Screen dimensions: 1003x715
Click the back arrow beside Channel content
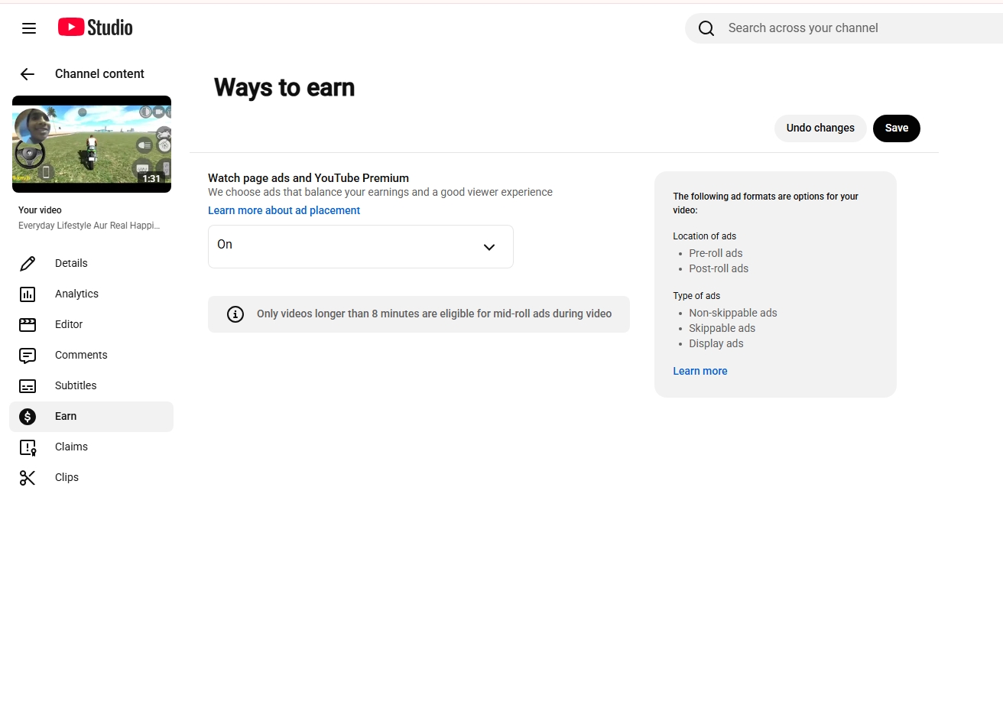(28, 74)
